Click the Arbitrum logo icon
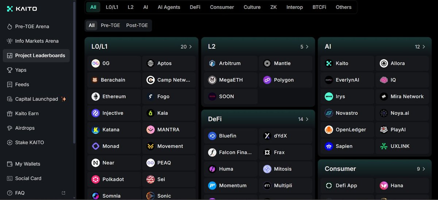The image size is (438, 200). coord(212,63)
